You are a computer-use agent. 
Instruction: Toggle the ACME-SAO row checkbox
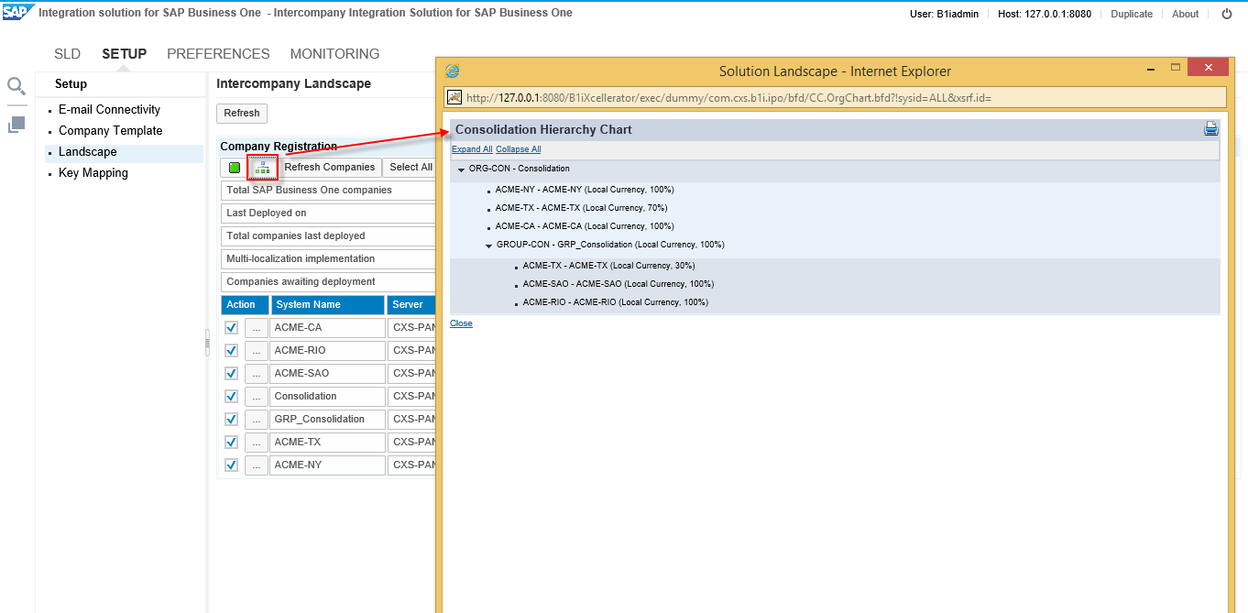point(232,374)
